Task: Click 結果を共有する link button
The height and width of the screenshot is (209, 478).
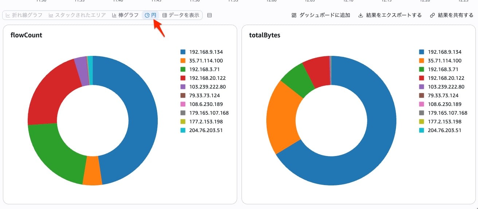Action: tap(452, 15)
